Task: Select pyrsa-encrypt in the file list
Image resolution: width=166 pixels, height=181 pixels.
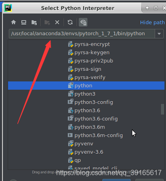Action: pos(86,44)
